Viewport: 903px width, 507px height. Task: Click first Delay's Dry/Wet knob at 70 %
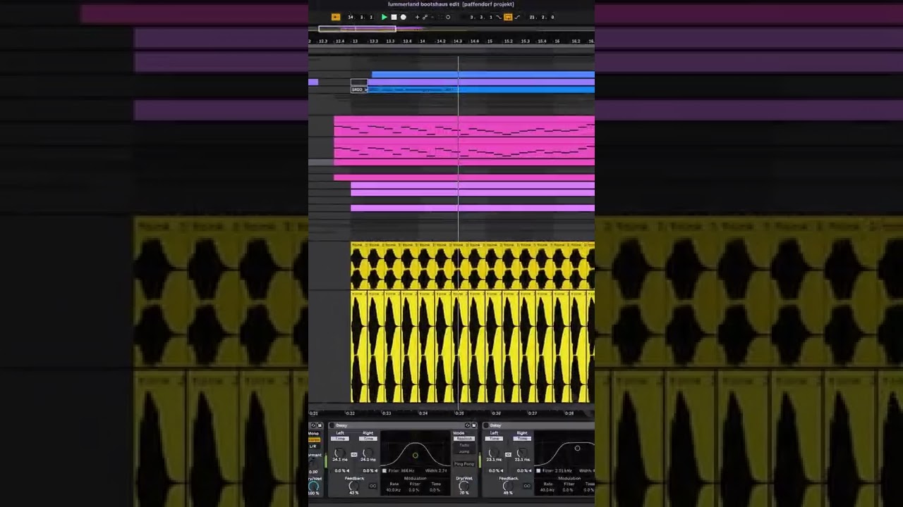(463, 485)
